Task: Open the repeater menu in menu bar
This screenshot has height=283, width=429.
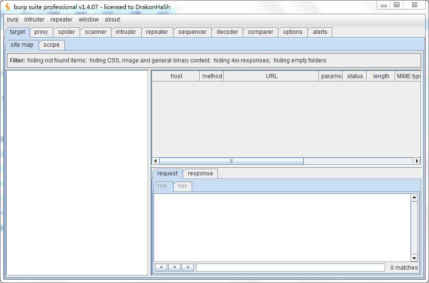Action: pos(61,20)
